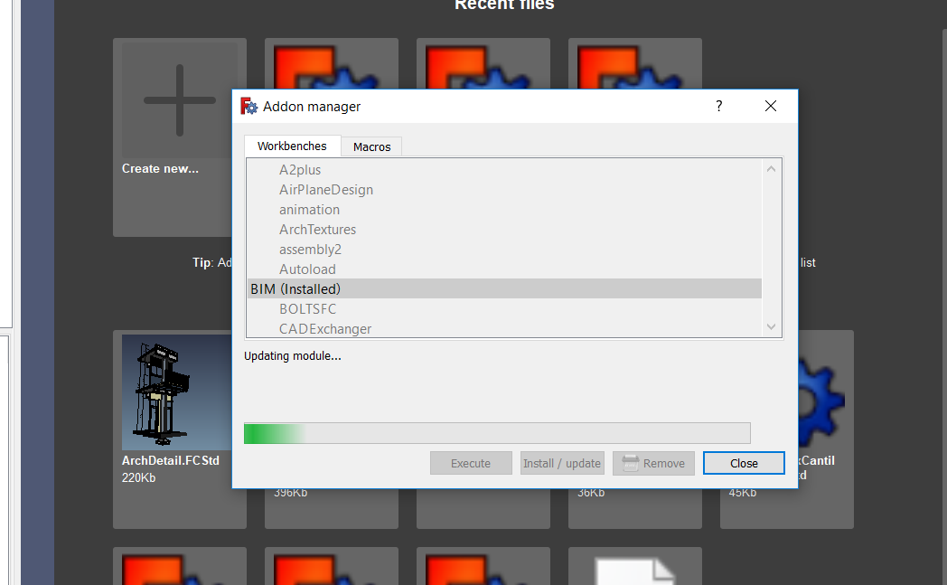Click the help question mark in title bar

718,107
